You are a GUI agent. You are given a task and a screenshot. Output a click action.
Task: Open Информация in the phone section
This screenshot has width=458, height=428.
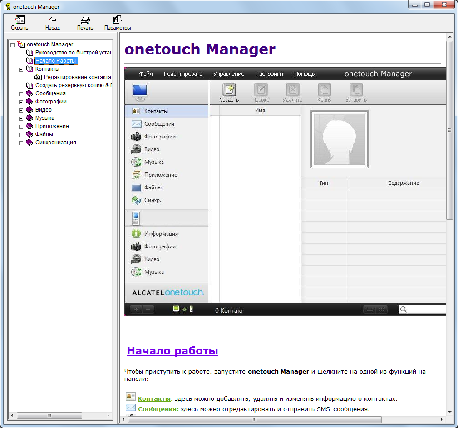pos(167,234)
